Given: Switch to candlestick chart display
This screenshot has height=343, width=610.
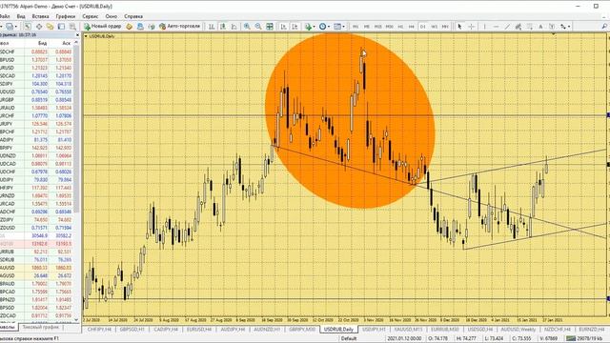Looking at the screenshot, I should [222, 27].
